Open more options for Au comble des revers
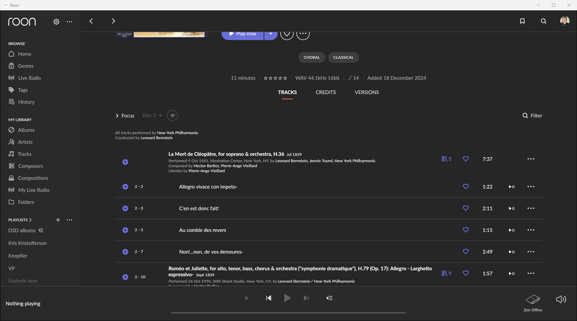The image size is (577, 321). pos(531,230)
